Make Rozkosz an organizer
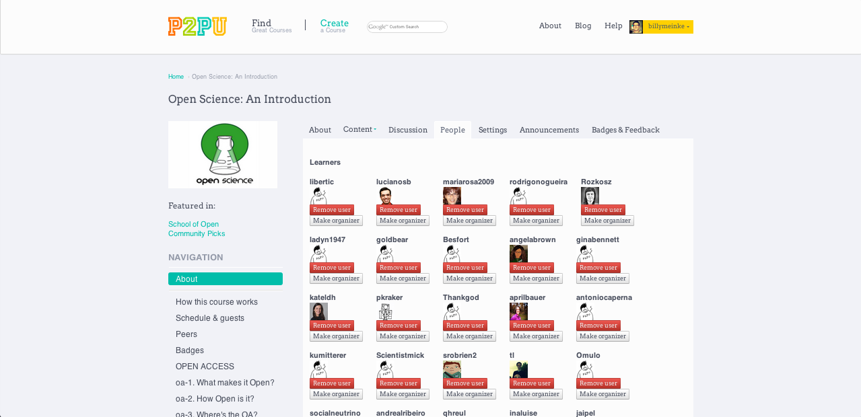This screenshot has width=861, height=417. pos(607,221)
